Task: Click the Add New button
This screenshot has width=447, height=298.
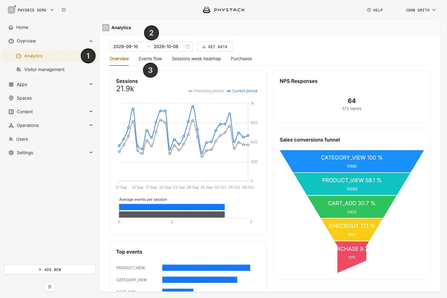Action: point(50,269)
